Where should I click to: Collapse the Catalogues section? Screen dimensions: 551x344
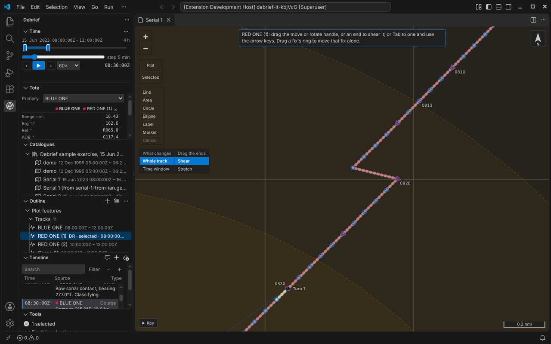[25, 144]
